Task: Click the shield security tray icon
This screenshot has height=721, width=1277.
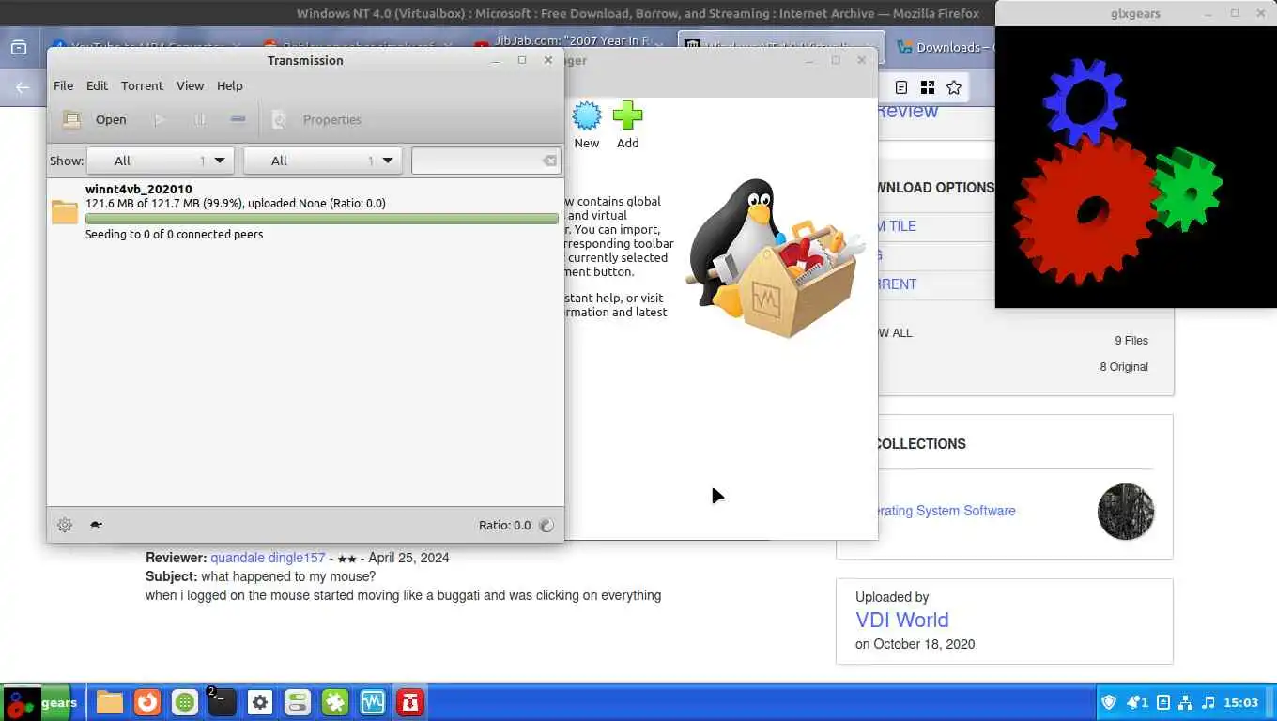Action: [x=1109, y=702]
